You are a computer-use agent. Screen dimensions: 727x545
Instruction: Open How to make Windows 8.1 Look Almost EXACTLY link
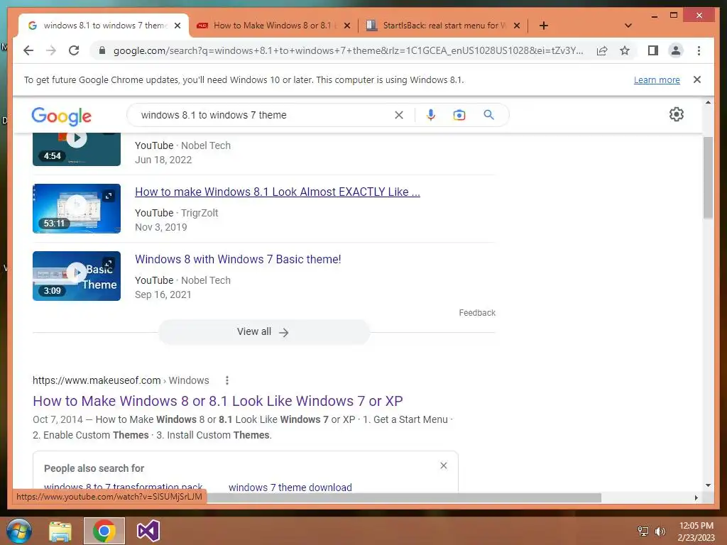tap(278, 192)
